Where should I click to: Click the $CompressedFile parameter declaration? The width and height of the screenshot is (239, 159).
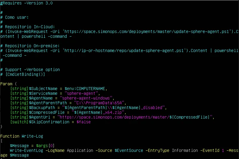point(47,112)
